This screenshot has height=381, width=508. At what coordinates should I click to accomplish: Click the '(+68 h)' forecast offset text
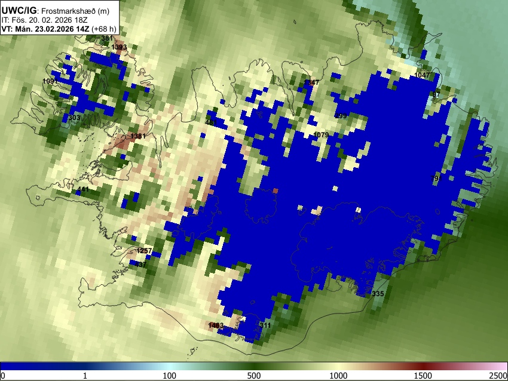click(103, 29)
